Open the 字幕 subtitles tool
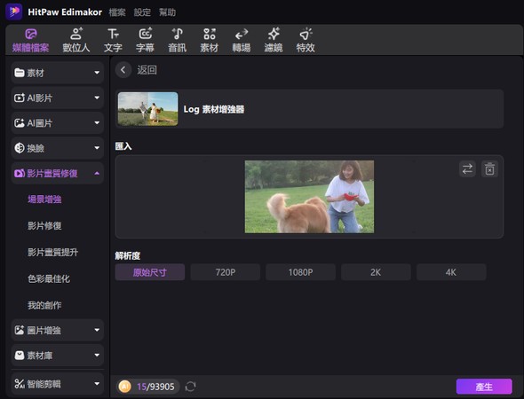524x399 pixels. pyautogui.click(x=145, y=40)
